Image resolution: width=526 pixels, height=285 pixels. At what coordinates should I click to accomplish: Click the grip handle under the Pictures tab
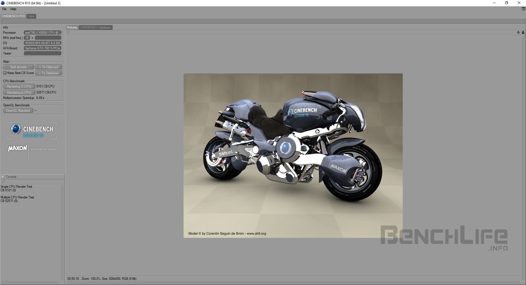[68, 33]
